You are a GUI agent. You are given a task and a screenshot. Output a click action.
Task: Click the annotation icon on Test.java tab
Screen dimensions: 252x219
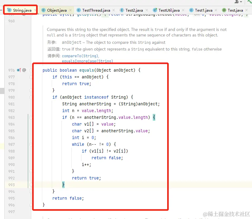pyautogui.click(x=224, y=10)
